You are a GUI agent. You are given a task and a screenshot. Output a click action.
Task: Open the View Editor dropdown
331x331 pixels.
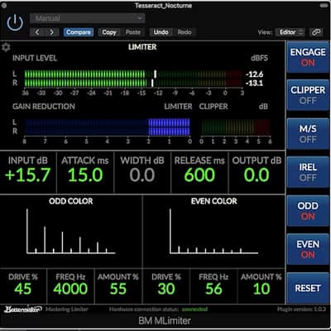pyautogui.click(x=290, y=32)
